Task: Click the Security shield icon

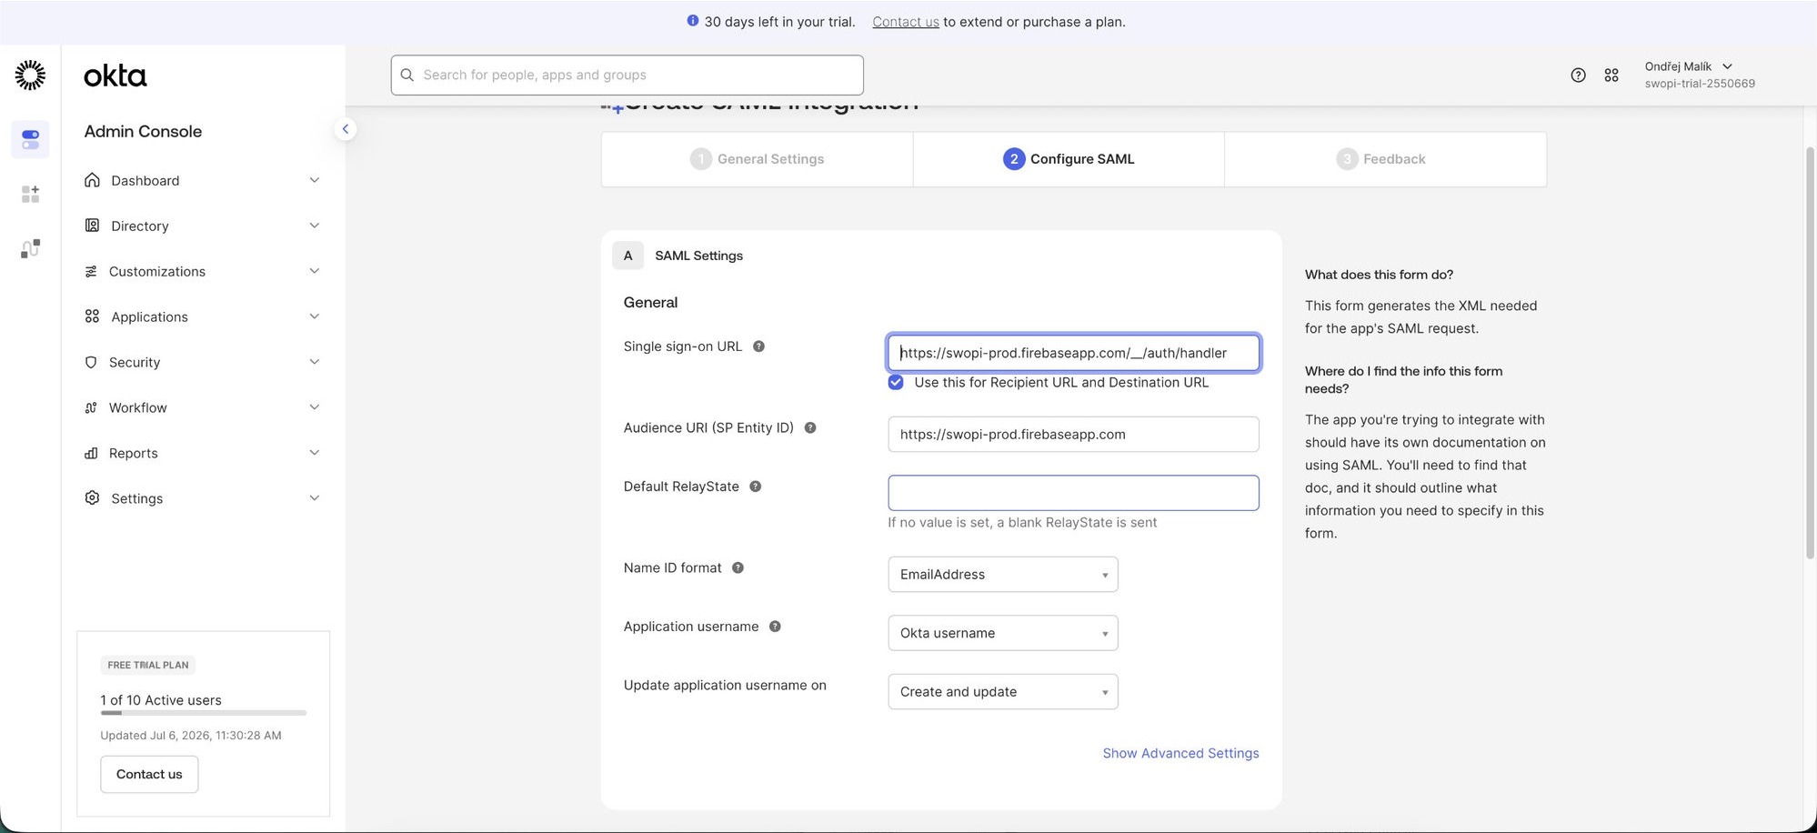Action: (91, 362)
